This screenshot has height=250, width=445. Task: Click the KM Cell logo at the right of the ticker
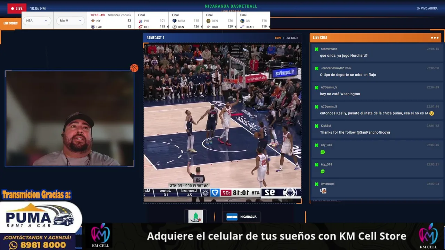(x=428, y=236)
